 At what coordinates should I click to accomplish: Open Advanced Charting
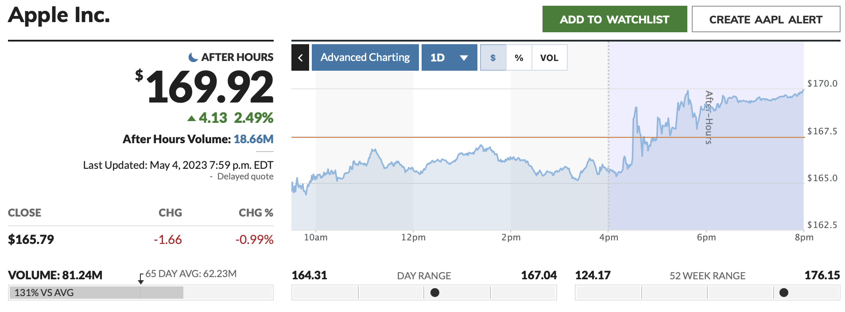(x=365, y=57)
